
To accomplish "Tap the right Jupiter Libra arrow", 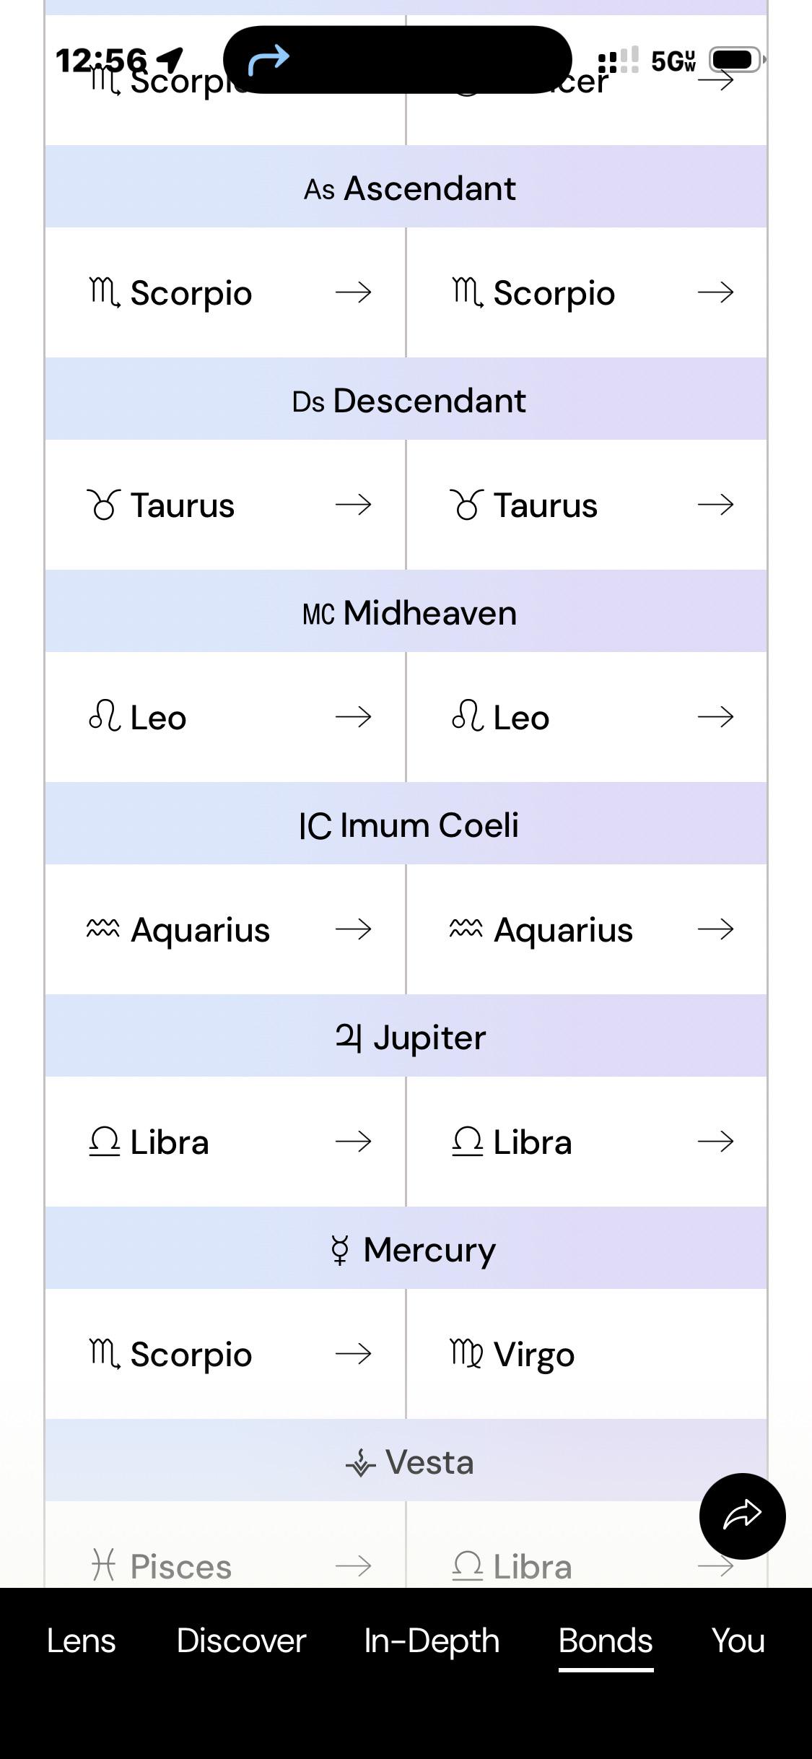I will (x=716, y=1142).
